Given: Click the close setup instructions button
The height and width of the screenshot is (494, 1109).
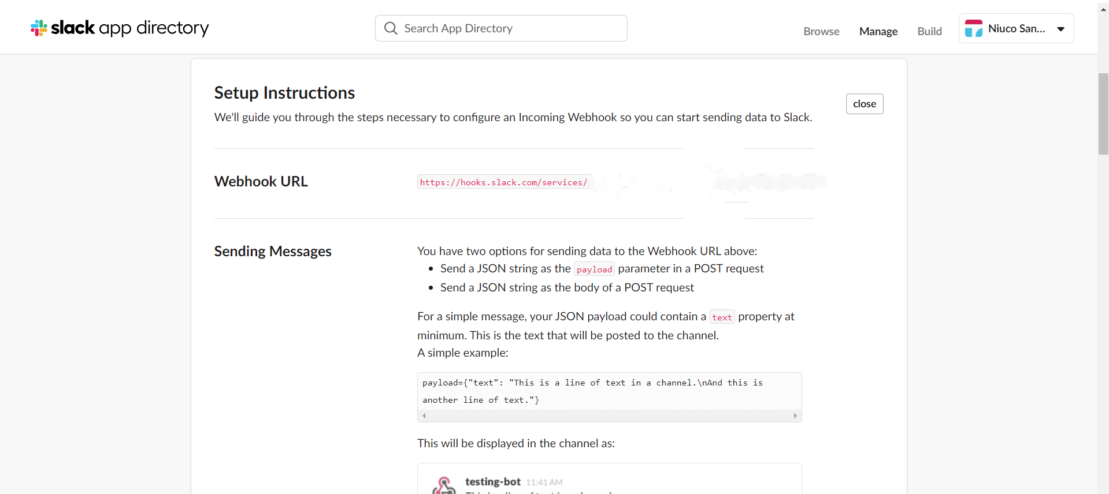Looking at the screenshot, I should [865, 104].
